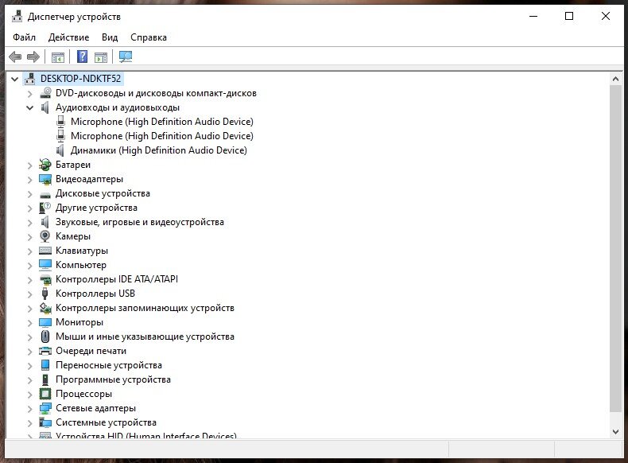628x463 pixels.
Task: Click the Forward arrow toolbar icon
Action: point(33,57)
